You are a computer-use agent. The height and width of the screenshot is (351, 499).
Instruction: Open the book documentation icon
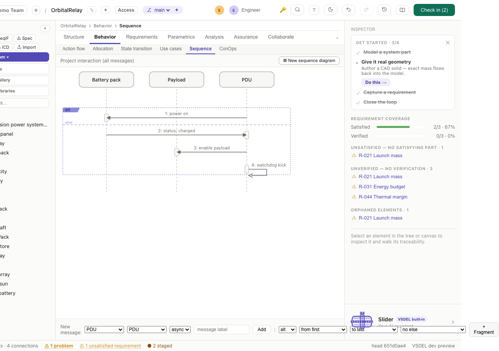[402, 10]
